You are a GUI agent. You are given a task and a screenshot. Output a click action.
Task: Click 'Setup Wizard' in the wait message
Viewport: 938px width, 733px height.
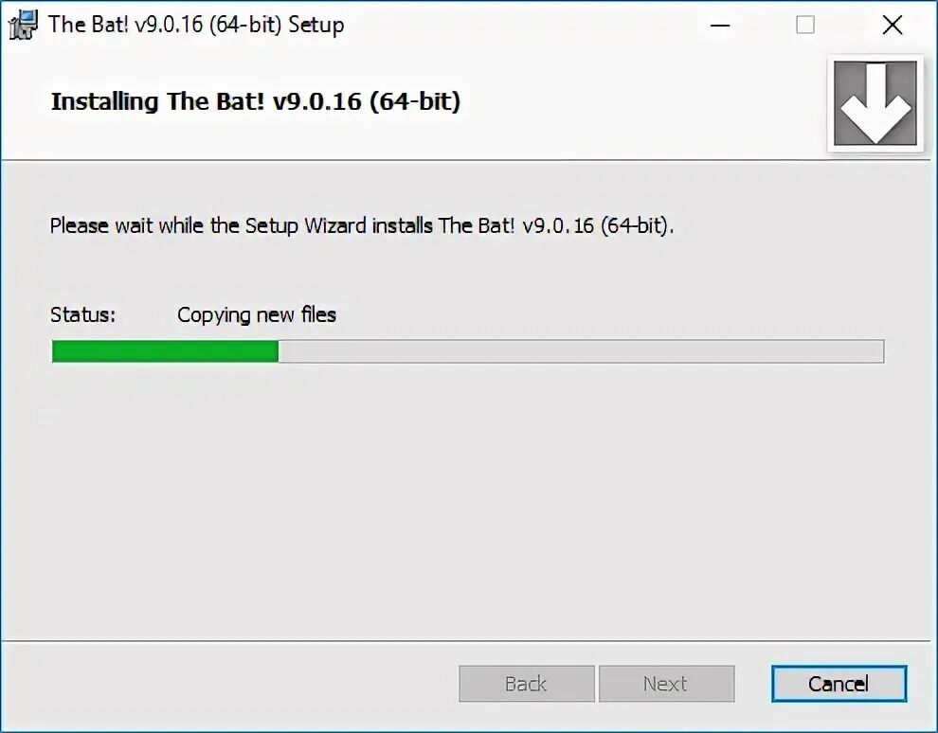click(x=306, y=226)
